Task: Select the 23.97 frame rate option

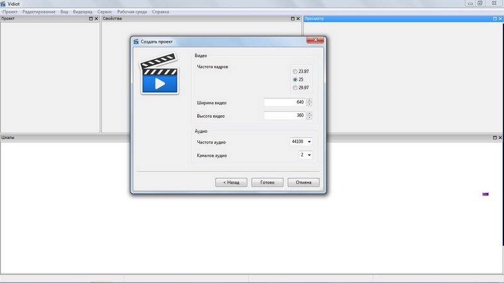Action: point(295,72)
